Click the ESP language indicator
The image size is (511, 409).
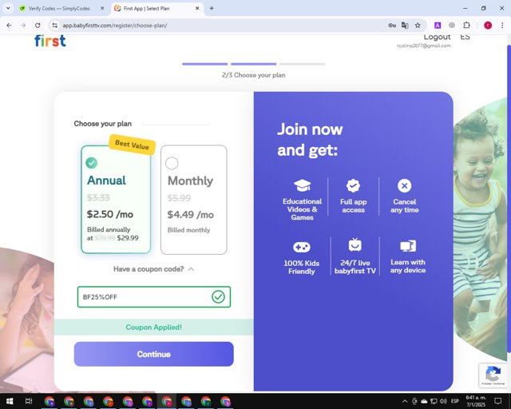(455, 401)
